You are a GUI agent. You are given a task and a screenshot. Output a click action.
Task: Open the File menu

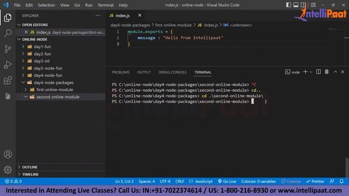coord(17,5)
